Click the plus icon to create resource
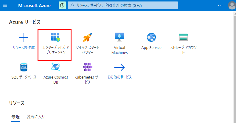This screenshot has width=236, height=123. (x=24, y=37)
